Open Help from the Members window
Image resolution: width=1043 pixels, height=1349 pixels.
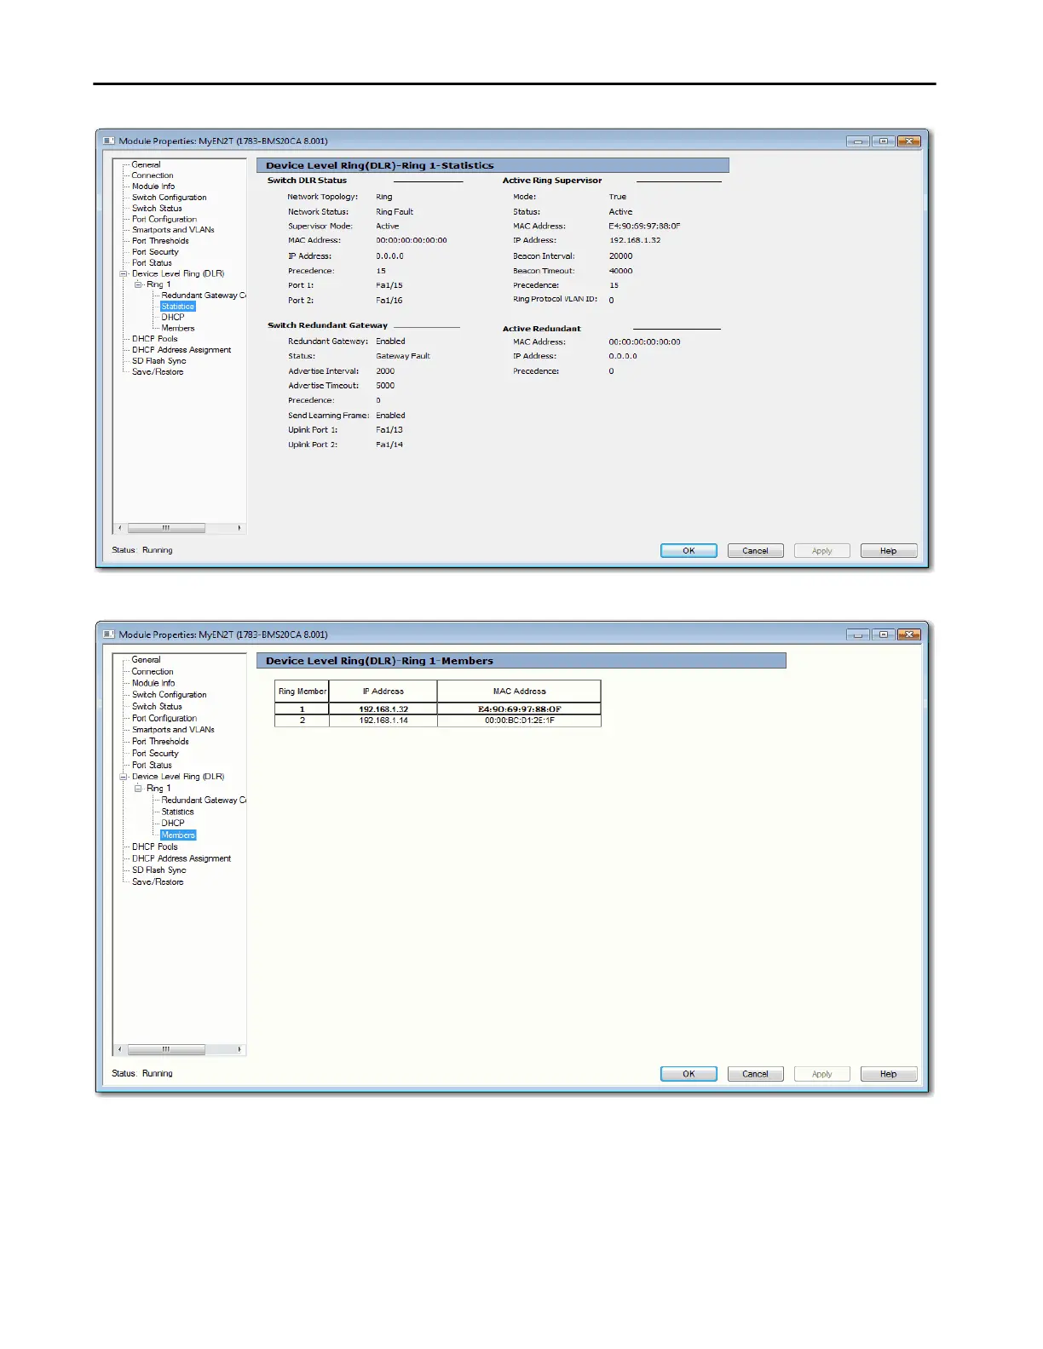click(888, 1074)
